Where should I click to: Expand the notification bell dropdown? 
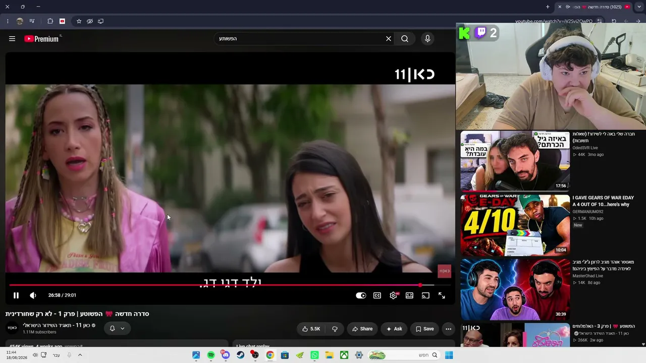117,329
